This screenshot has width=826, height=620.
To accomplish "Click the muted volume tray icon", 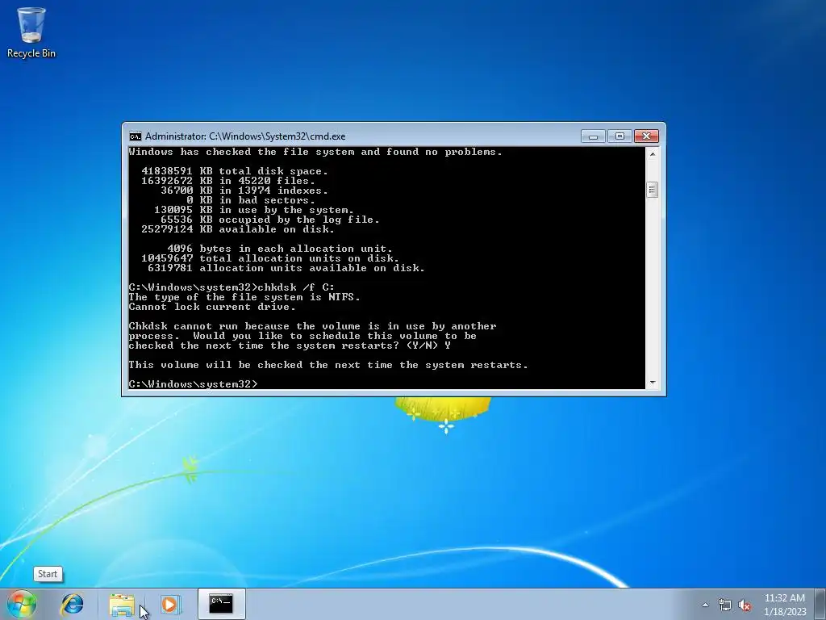I will click(x=745, y=605).
